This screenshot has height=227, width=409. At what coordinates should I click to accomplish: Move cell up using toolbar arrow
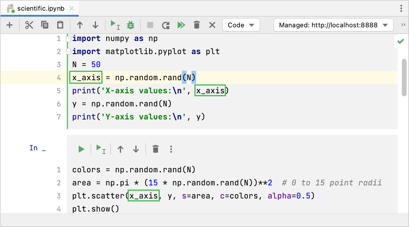[x=80, y=25]
